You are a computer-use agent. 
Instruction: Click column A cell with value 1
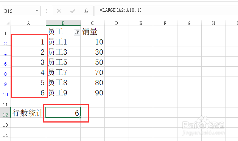(x=28, y=41)
